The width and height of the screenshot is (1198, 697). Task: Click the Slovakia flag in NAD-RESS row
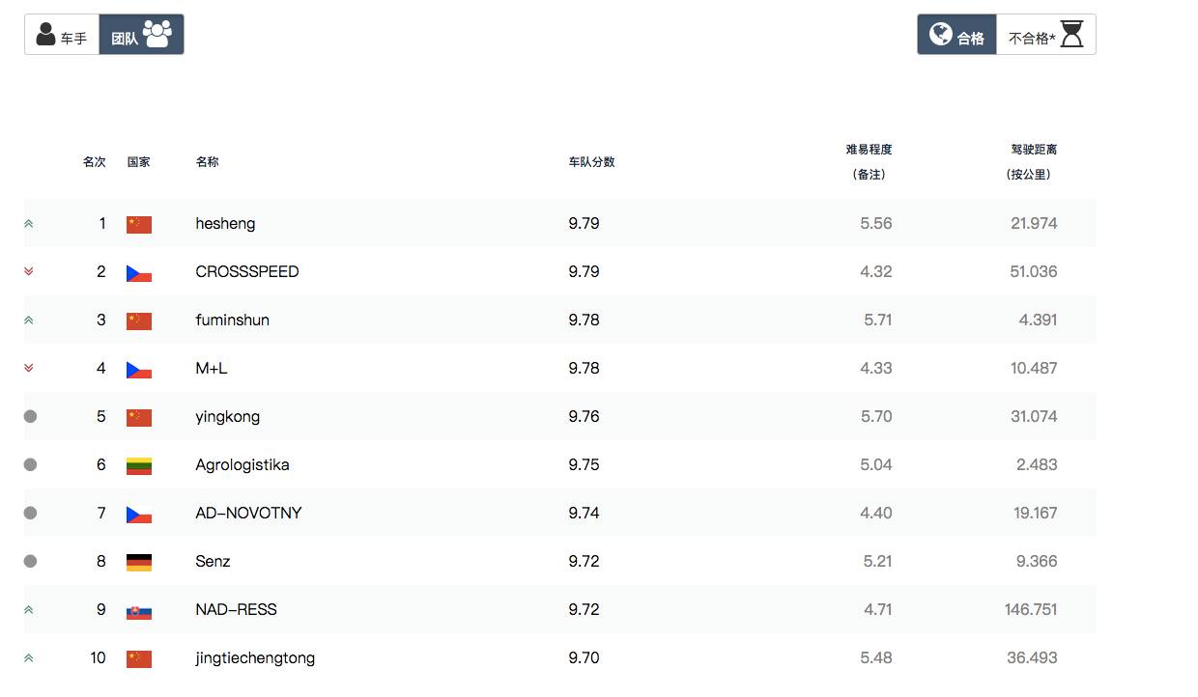point(139,610)
